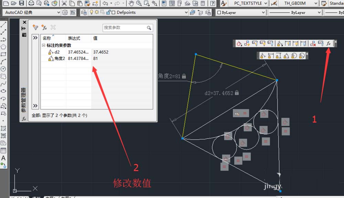Toggle auto-hide on Parameters Manager palette
The width and height of the screenshot is (344, 198).
[x=24, y=28]
